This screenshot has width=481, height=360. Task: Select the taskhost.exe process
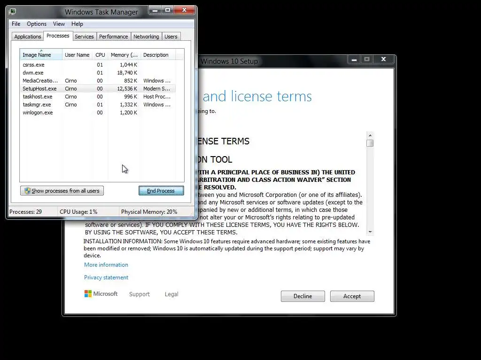coord(98,97)
